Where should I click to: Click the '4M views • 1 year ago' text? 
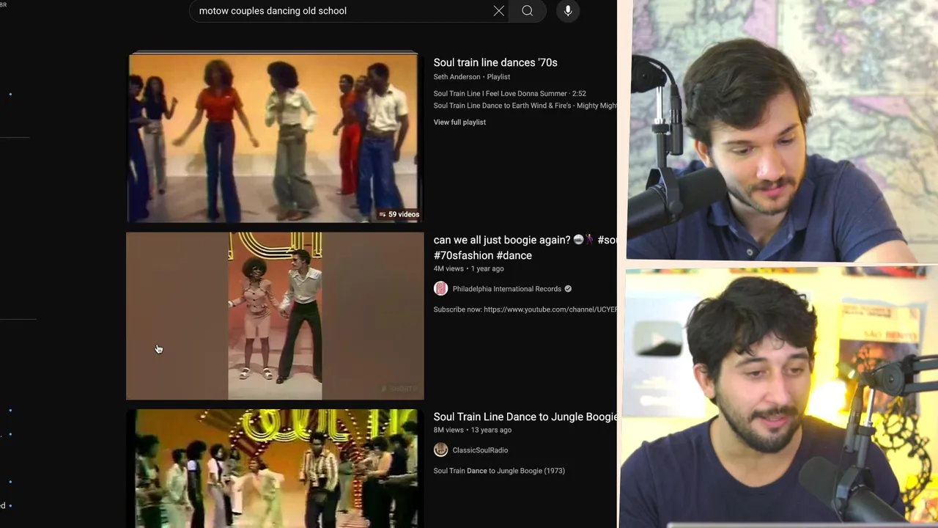tap(468, 268)
